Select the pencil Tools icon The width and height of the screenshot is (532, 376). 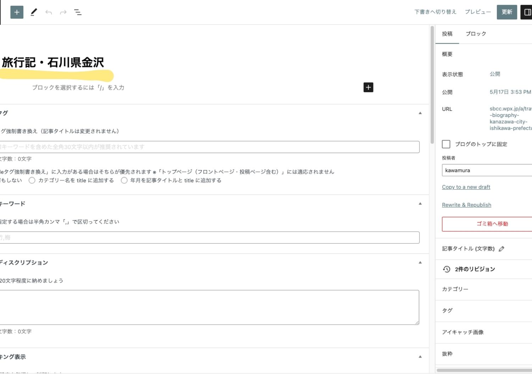click(x=34, y=12)
